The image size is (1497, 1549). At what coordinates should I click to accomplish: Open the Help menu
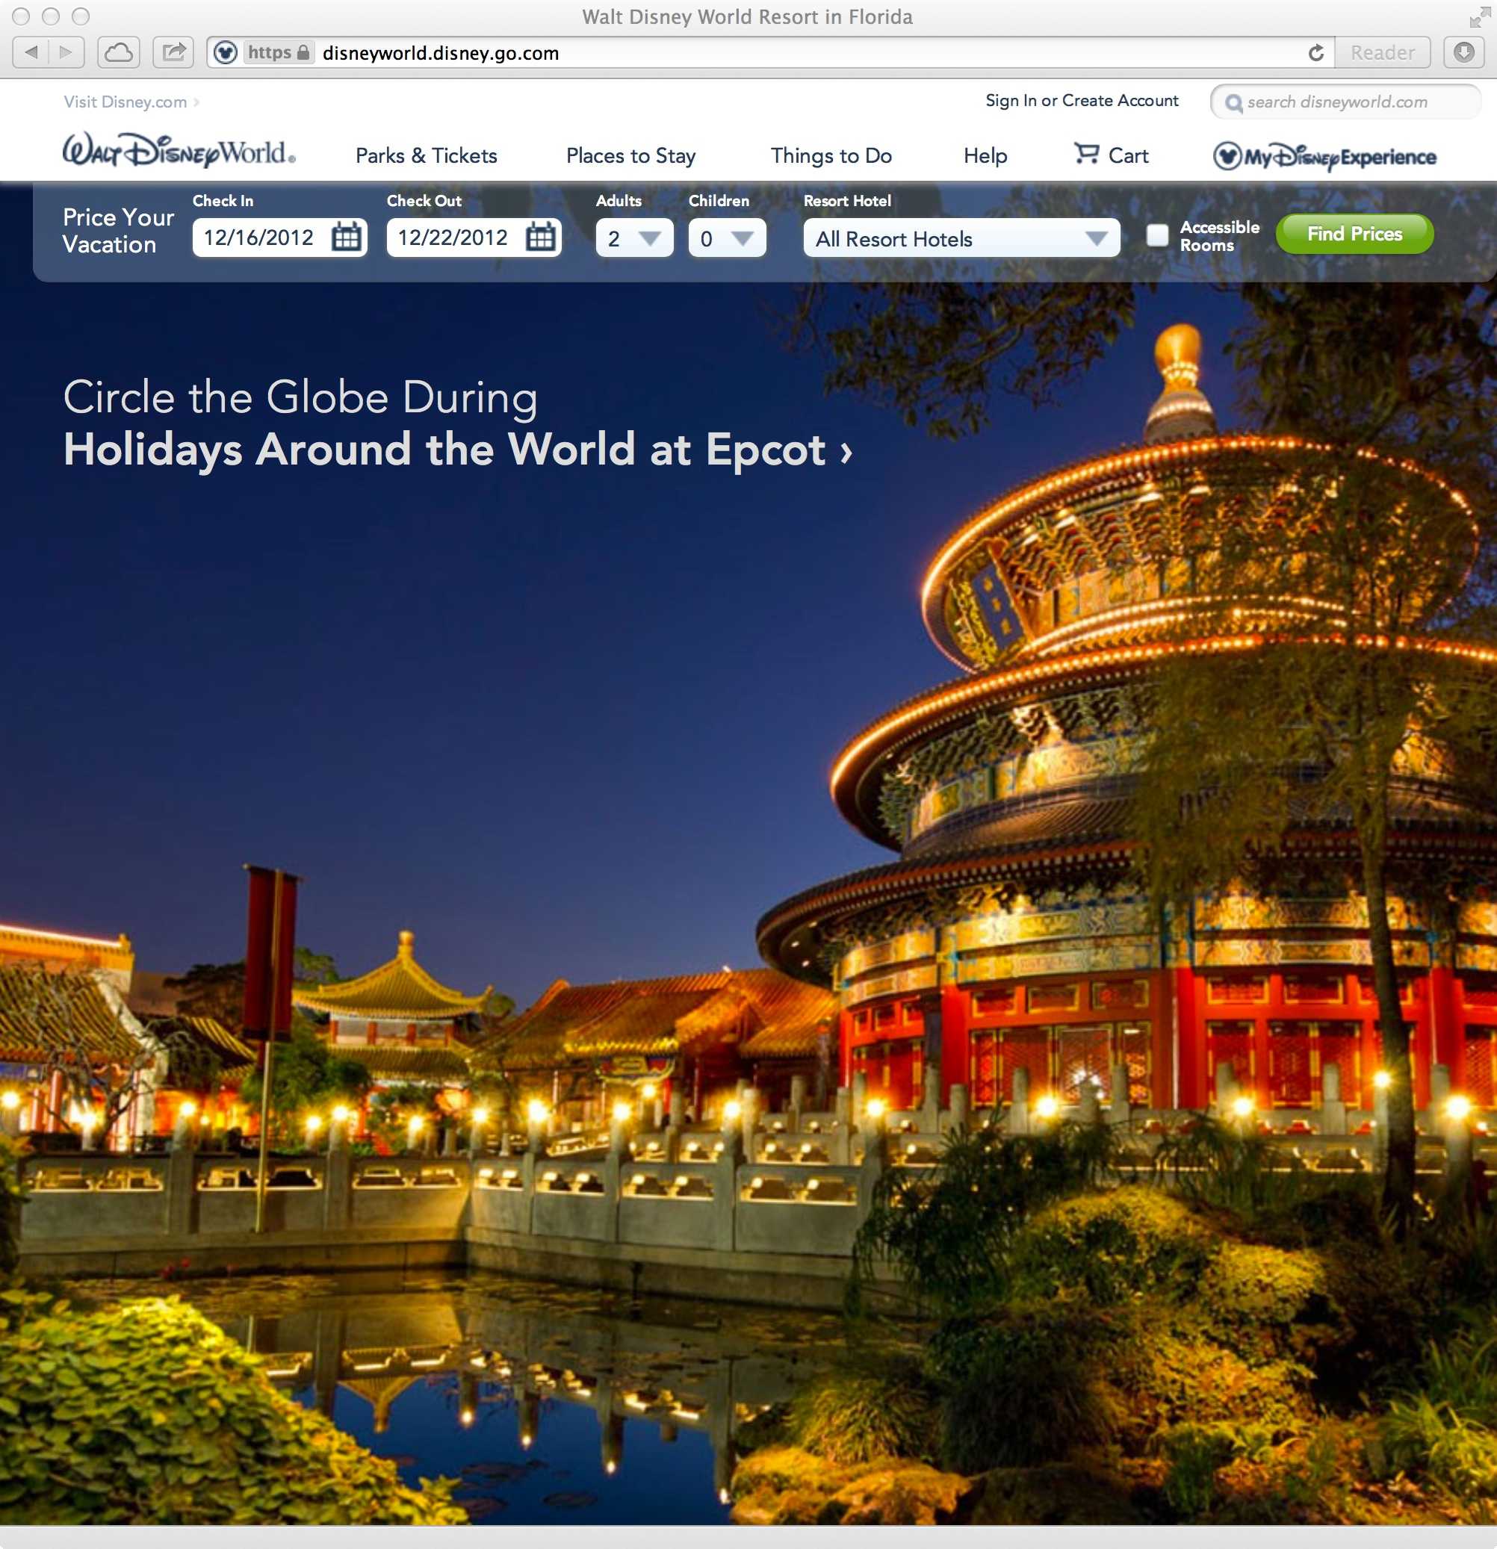(x=985, y=157)
